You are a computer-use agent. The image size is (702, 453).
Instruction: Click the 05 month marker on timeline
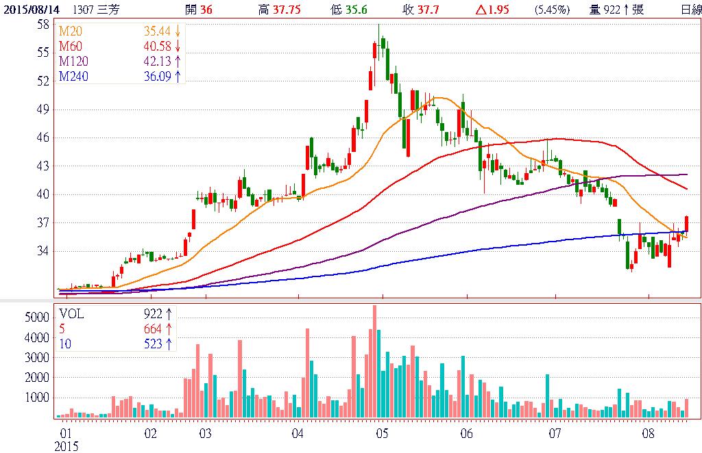(x=382, y=434)
